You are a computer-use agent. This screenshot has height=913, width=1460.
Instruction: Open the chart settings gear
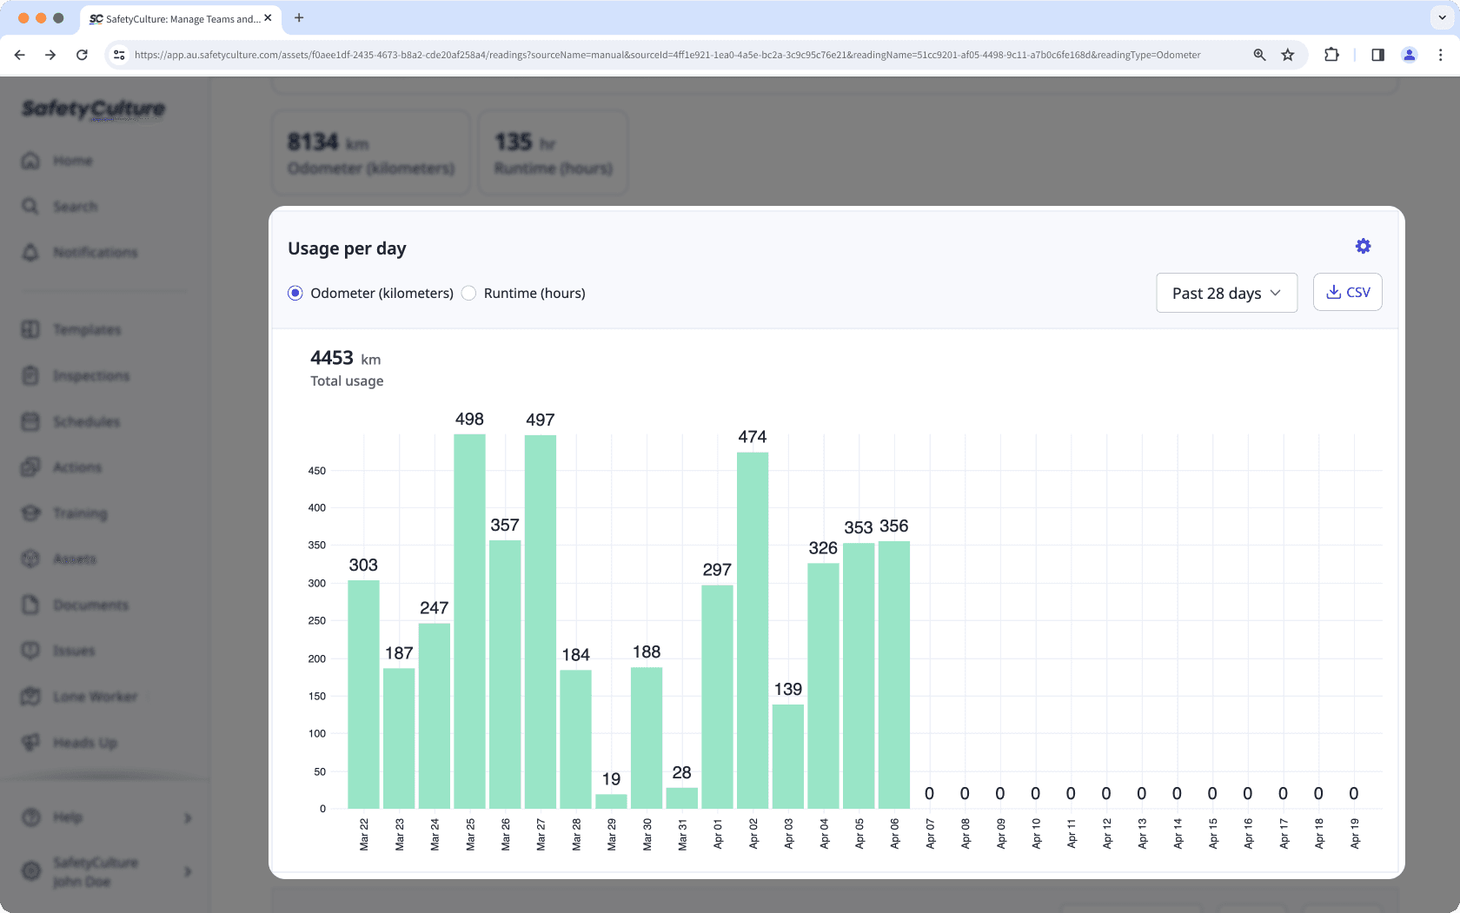click(1363, 246)
